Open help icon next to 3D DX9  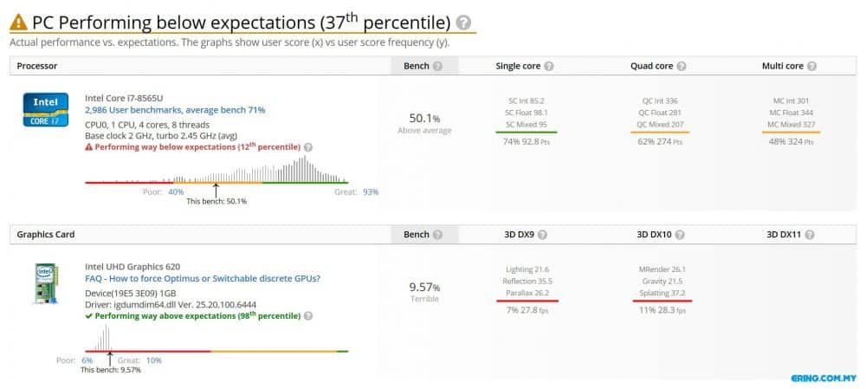(x=542, y=235)
